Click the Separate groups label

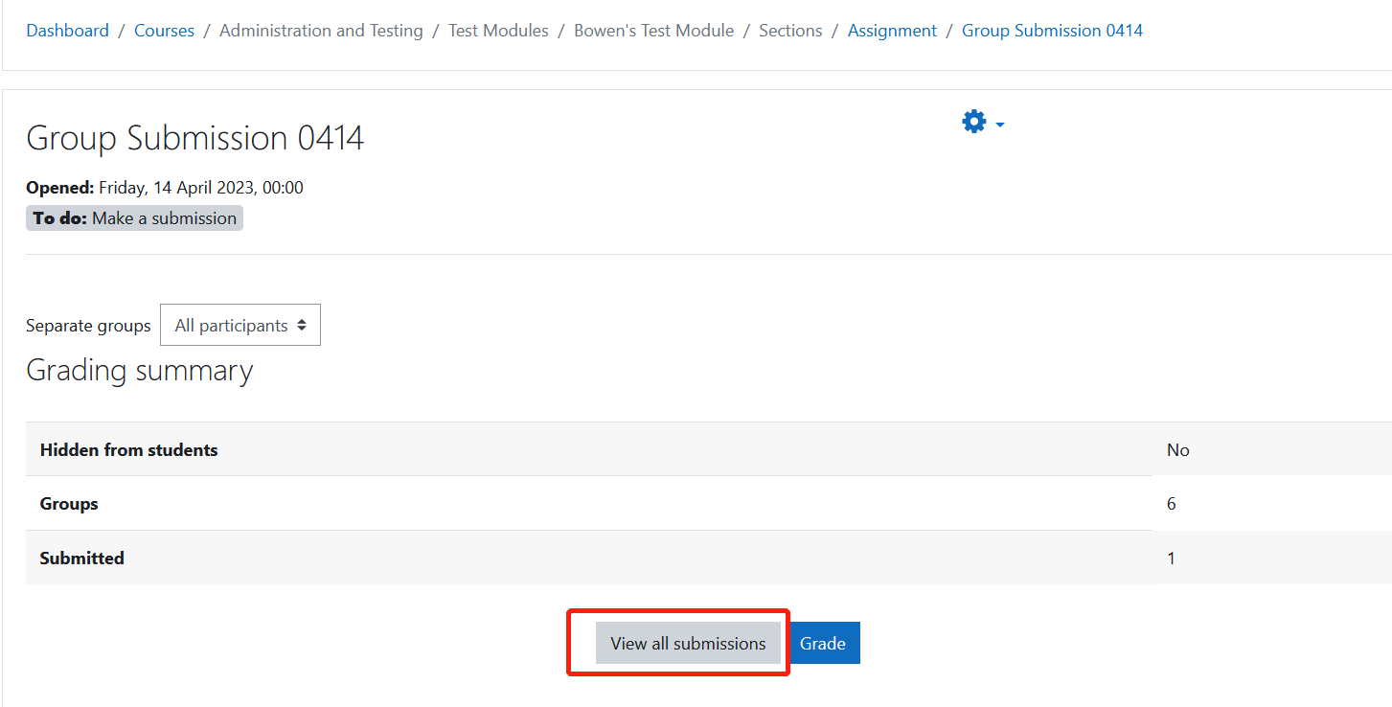pyautogui.click(x=88, y=326)
